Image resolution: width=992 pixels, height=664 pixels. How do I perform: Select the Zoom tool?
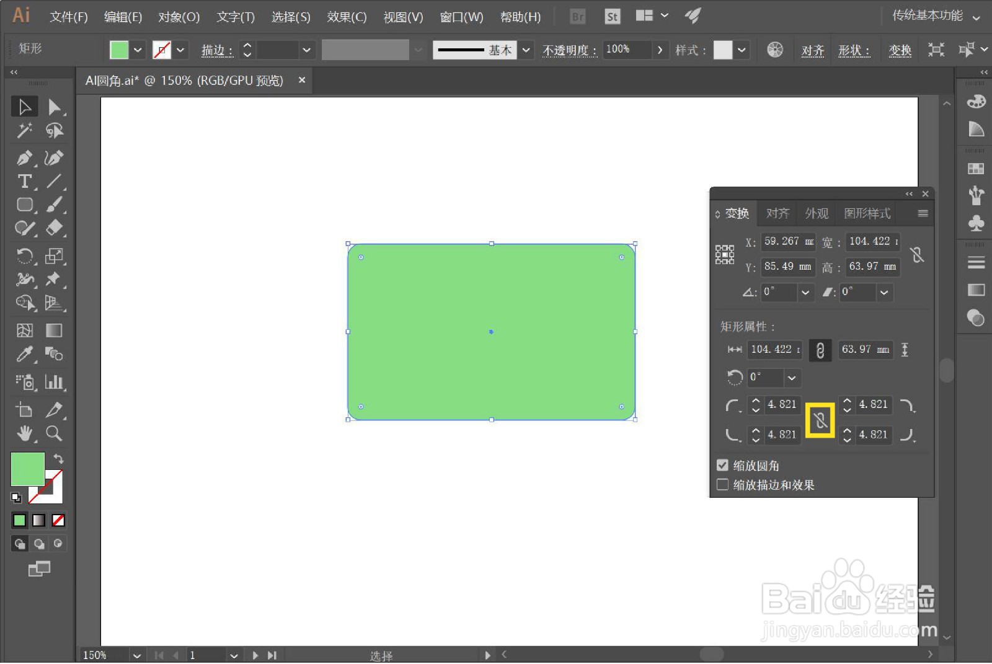(55, 433)
